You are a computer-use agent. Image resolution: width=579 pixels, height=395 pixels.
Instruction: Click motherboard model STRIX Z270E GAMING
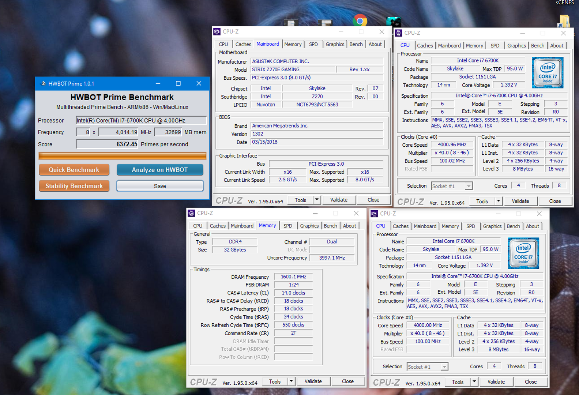[x=293, y=69]
